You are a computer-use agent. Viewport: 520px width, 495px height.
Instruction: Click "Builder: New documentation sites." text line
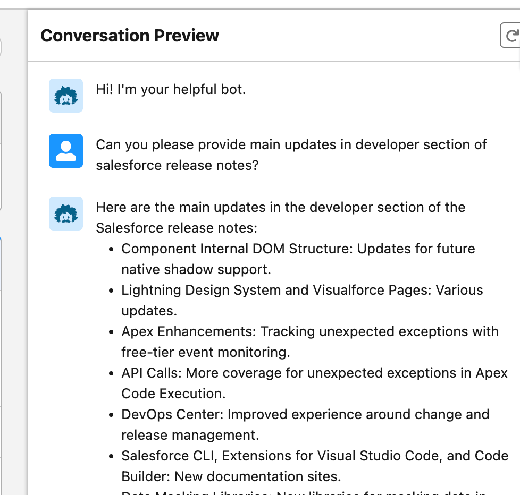[231, 476]
